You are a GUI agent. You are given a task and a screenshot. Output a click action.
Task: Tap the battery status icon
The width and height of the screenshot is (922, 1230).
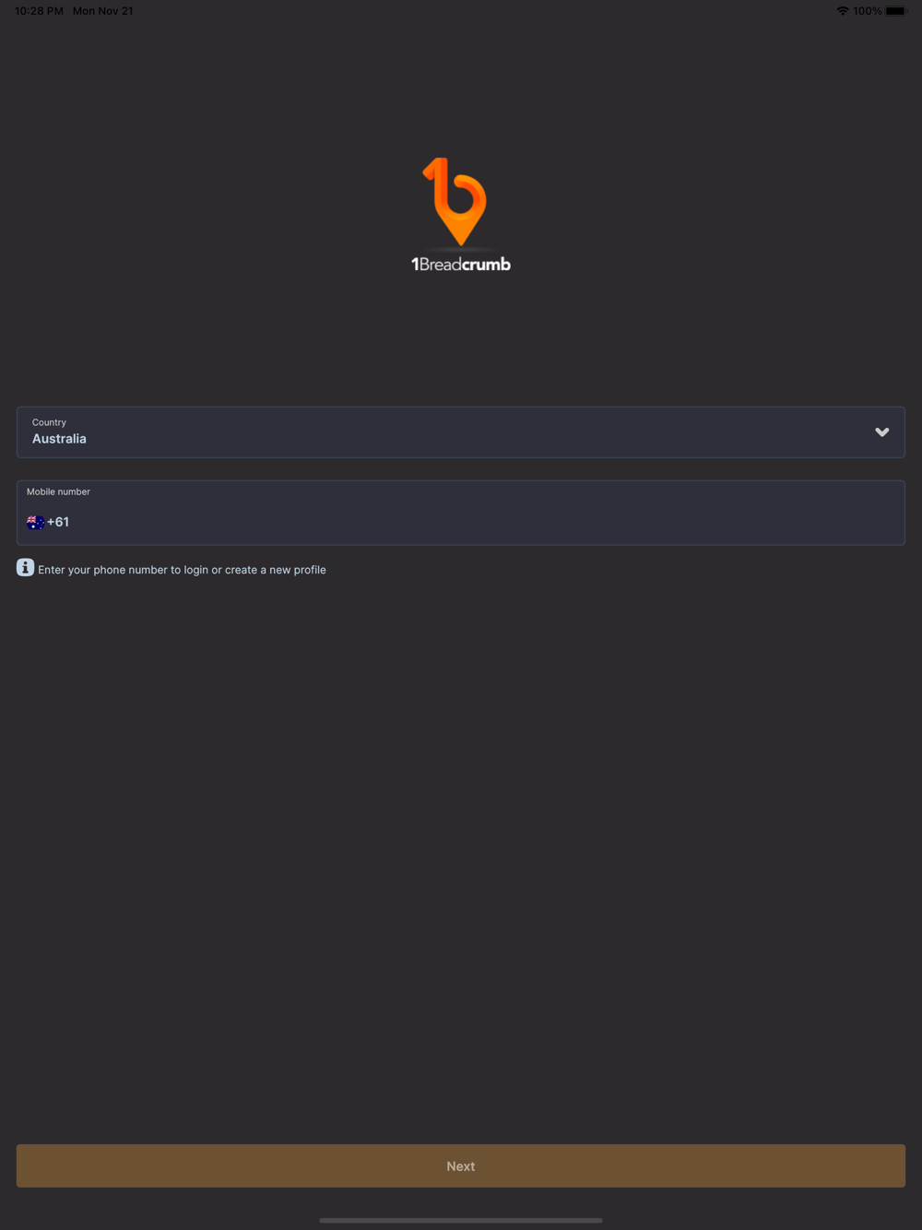coord(896,11)
